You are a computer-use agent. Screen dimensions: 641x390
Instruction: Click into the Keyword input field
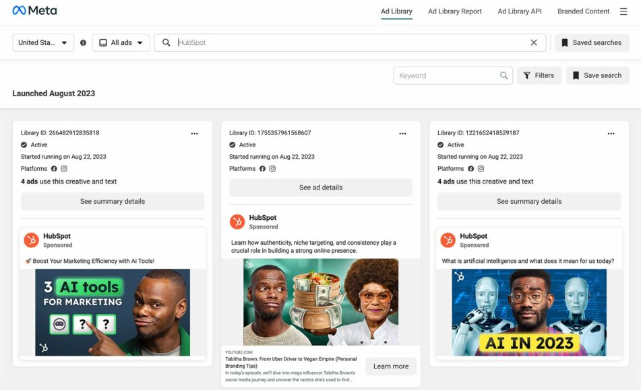coord(446,75)
